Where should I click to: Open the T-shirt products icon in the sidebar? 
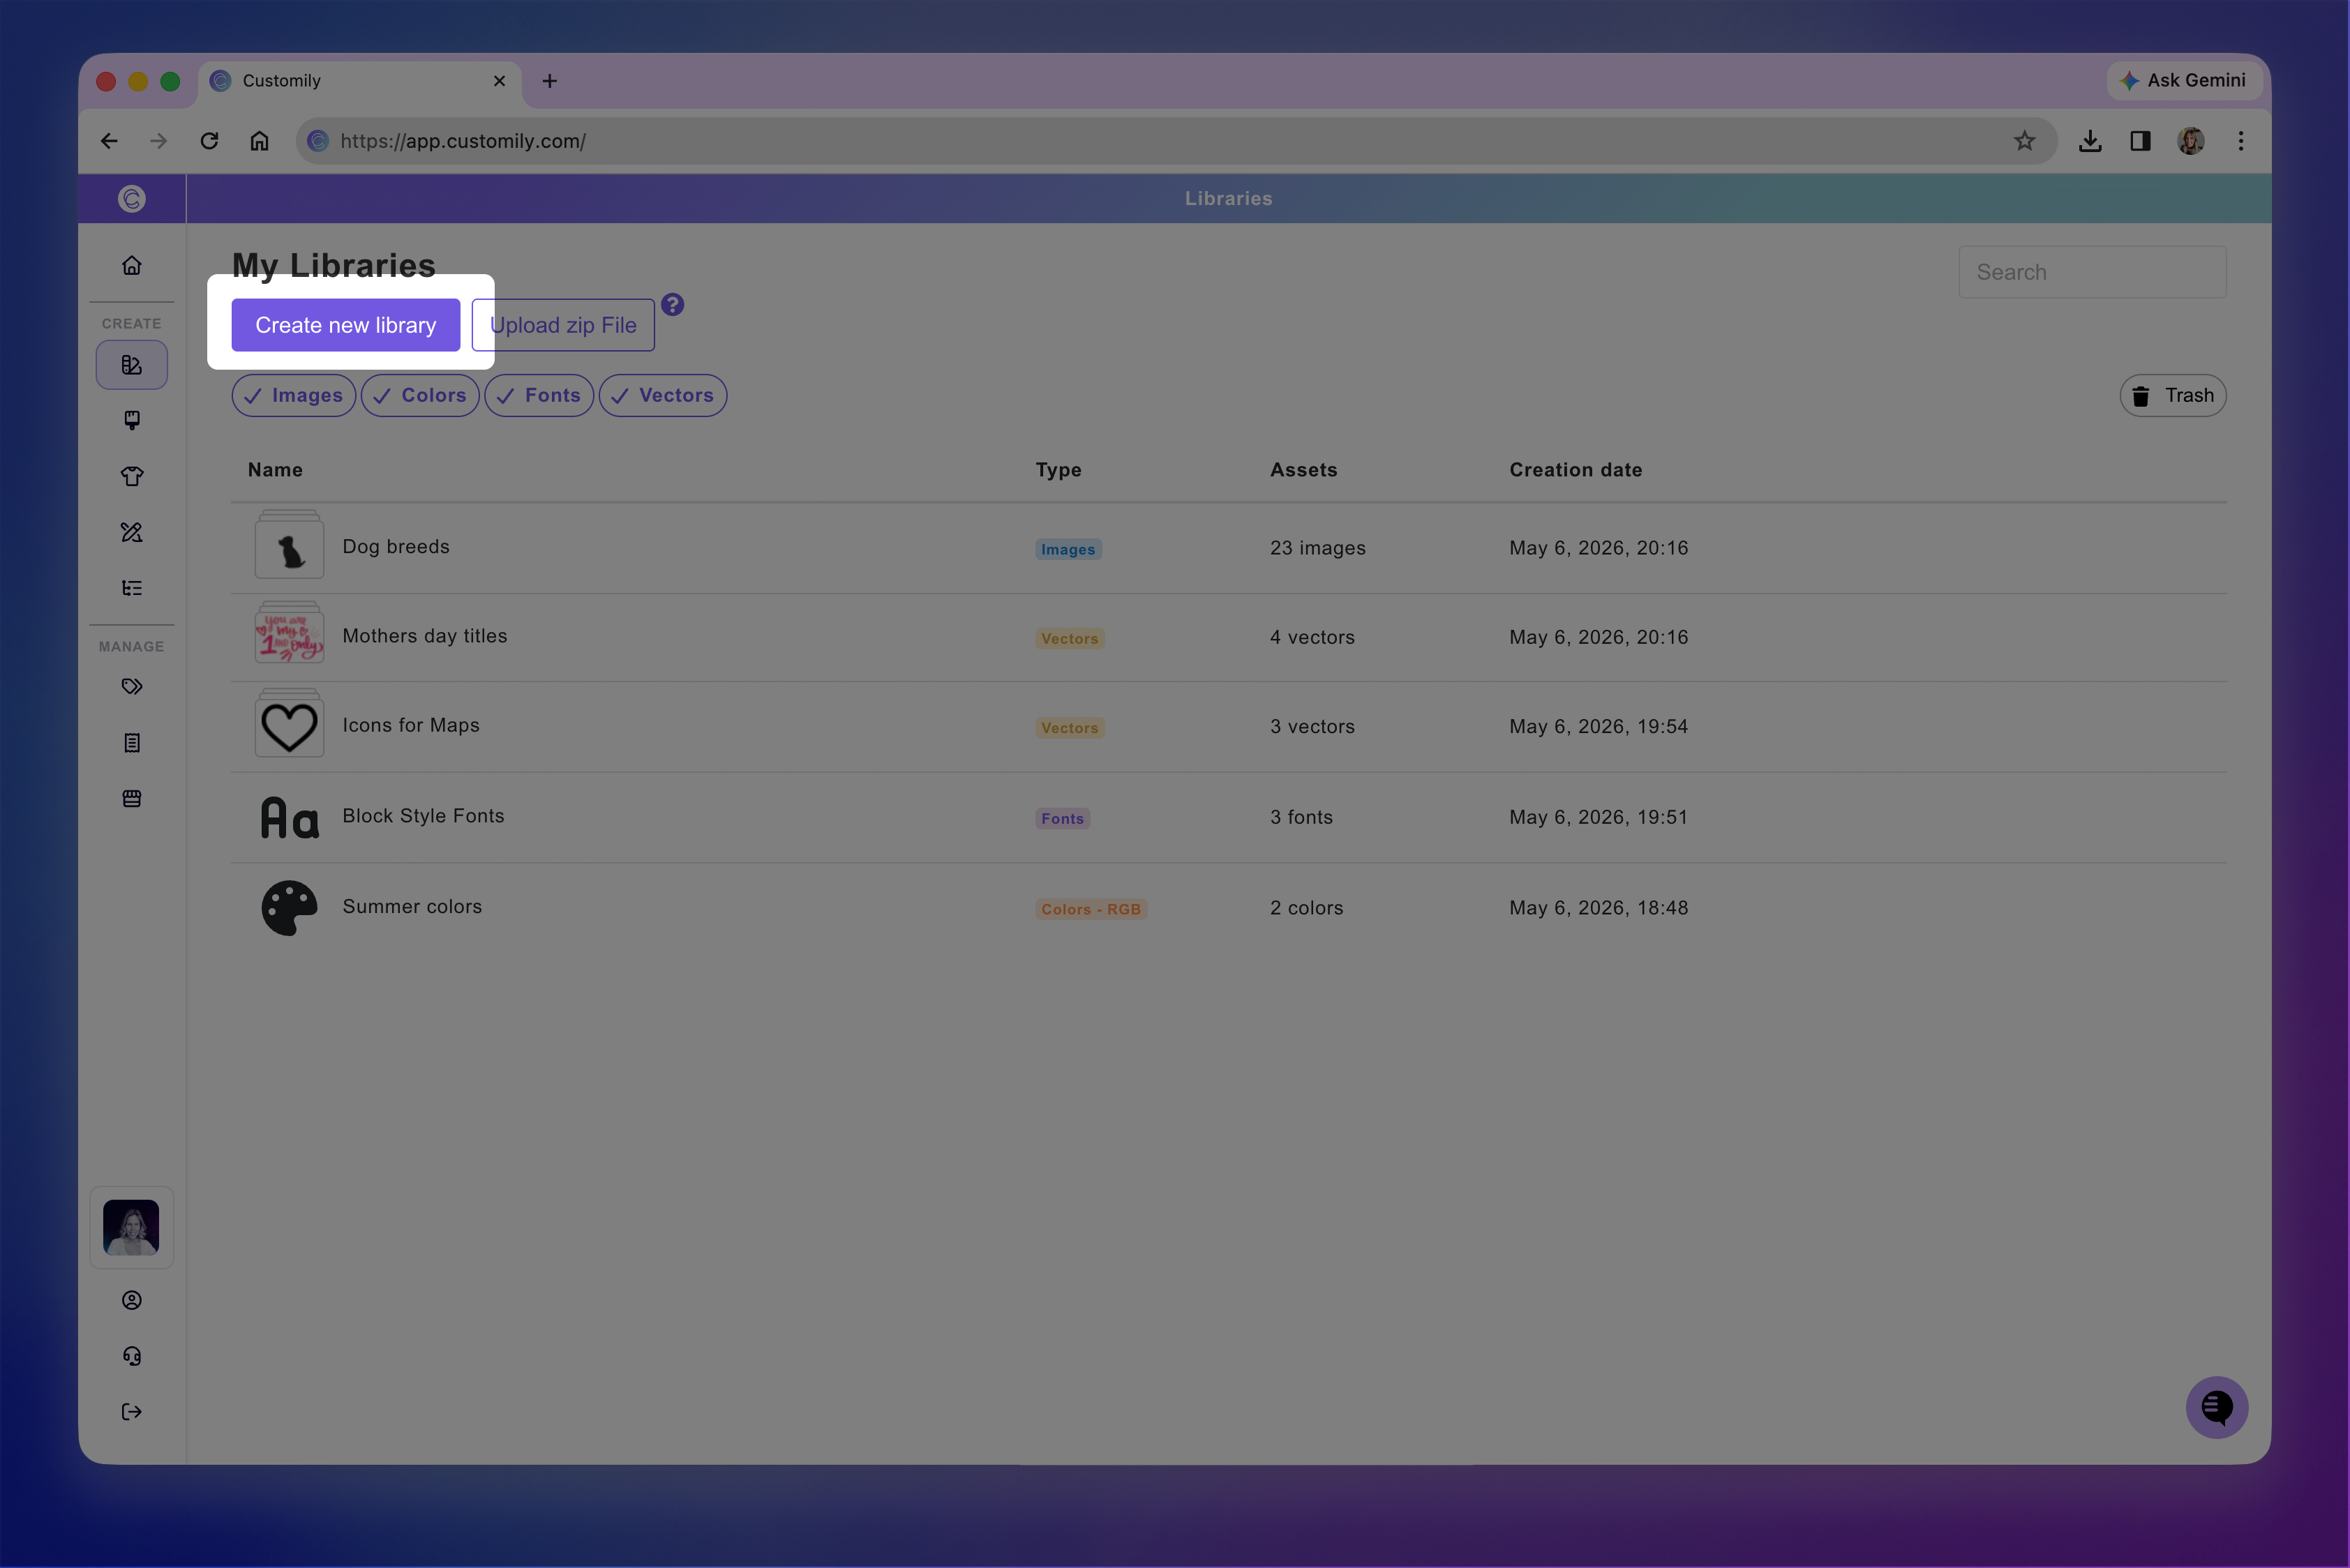click(131, 476)
